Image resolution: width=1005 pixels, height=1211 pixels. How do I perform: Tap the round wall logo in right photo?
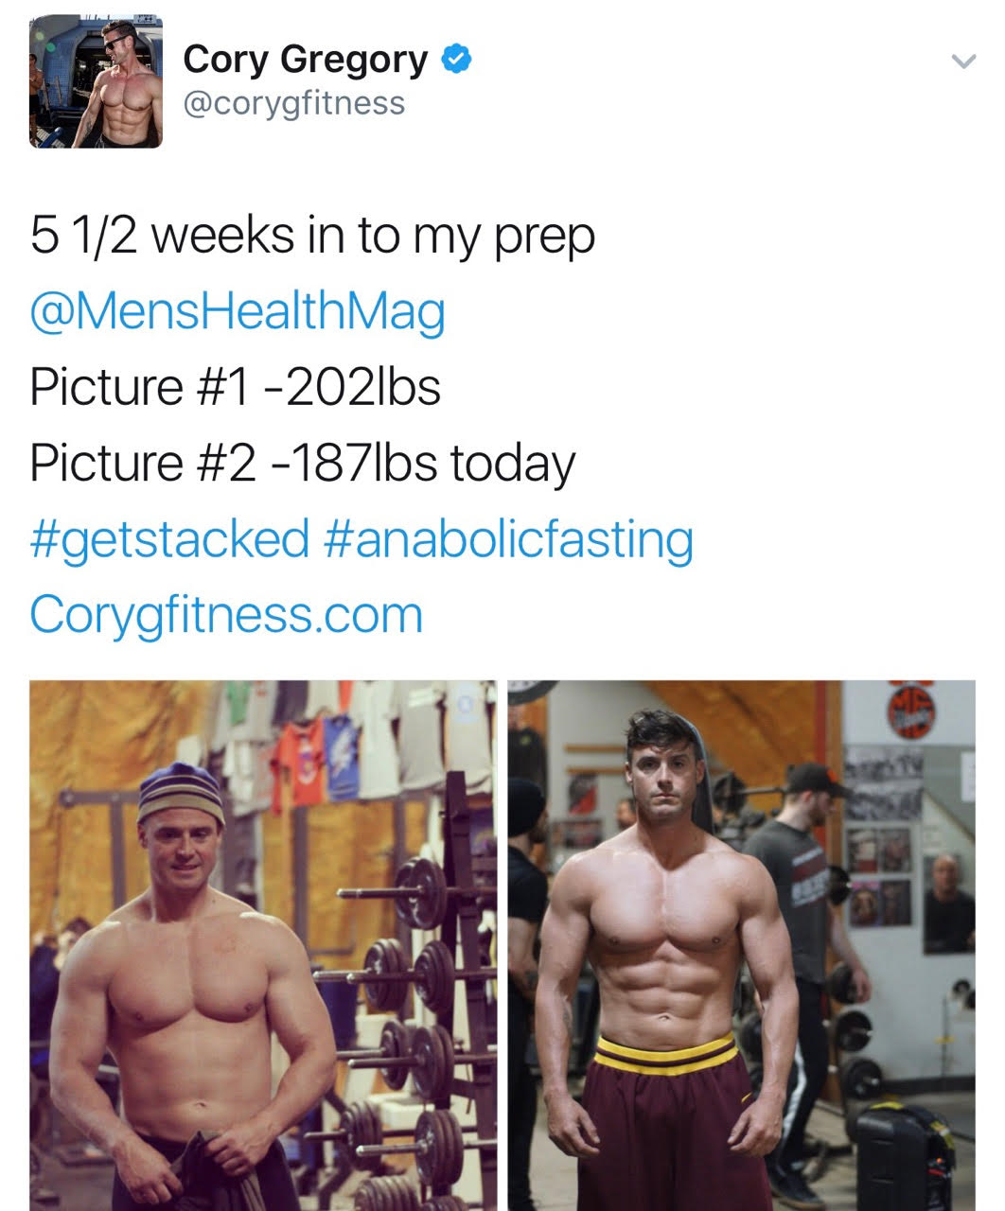tap(910, 711)
